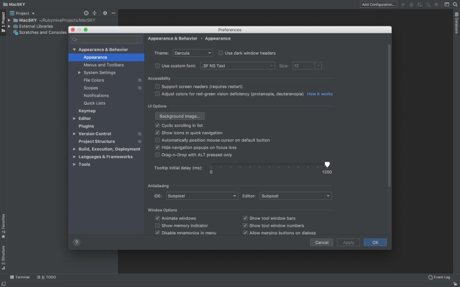
Task: Enable Support screen readers checkbox
Action: (158, 87)
